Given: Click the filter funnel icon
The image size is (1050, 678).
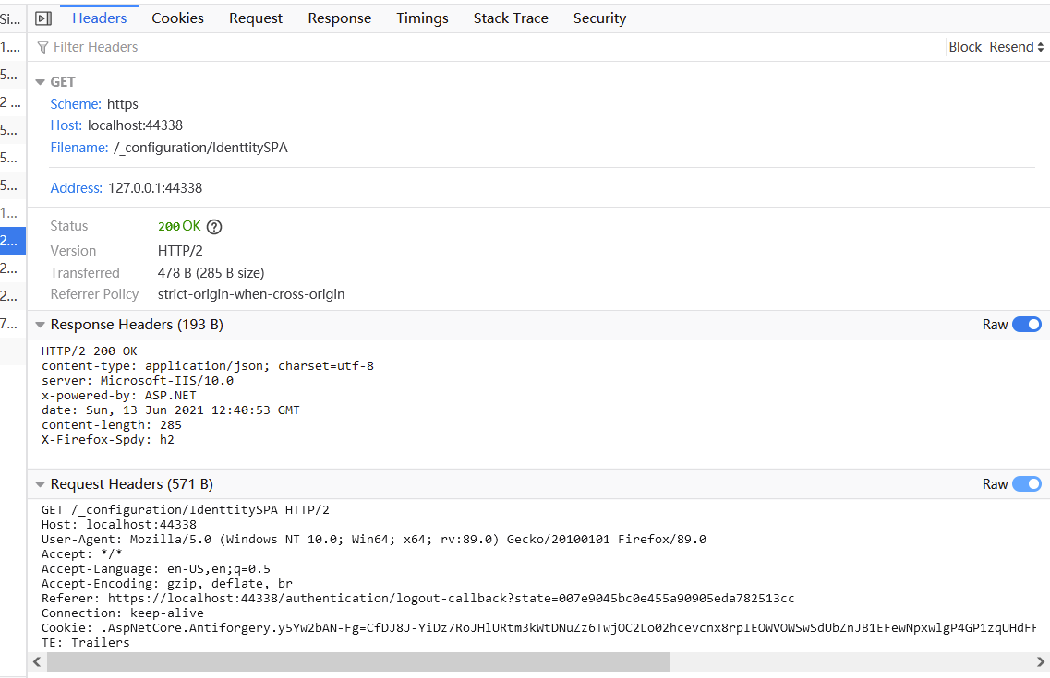Looking at the screenshot, I should [x=42, y=47].
